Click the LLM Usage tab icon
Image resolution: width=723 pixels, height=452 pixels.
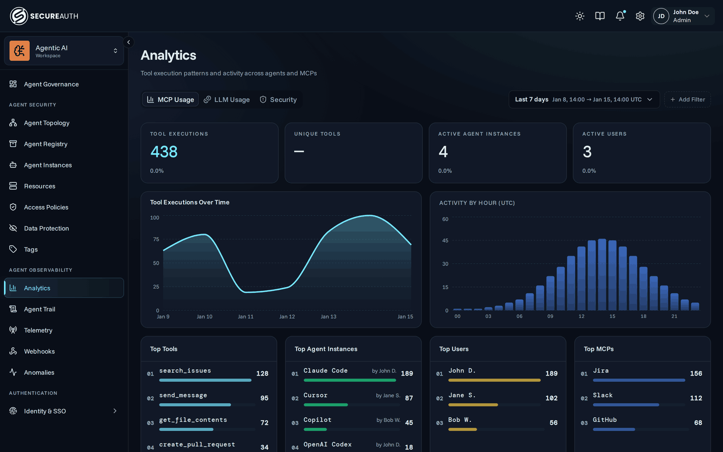coord(207,99)
